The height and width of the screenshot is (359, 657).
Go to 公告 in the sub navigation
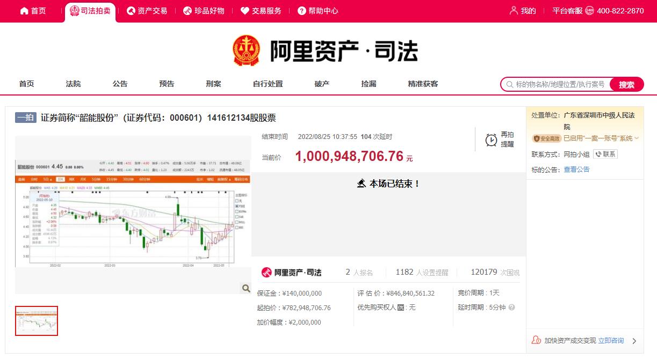tap(120, 84)
